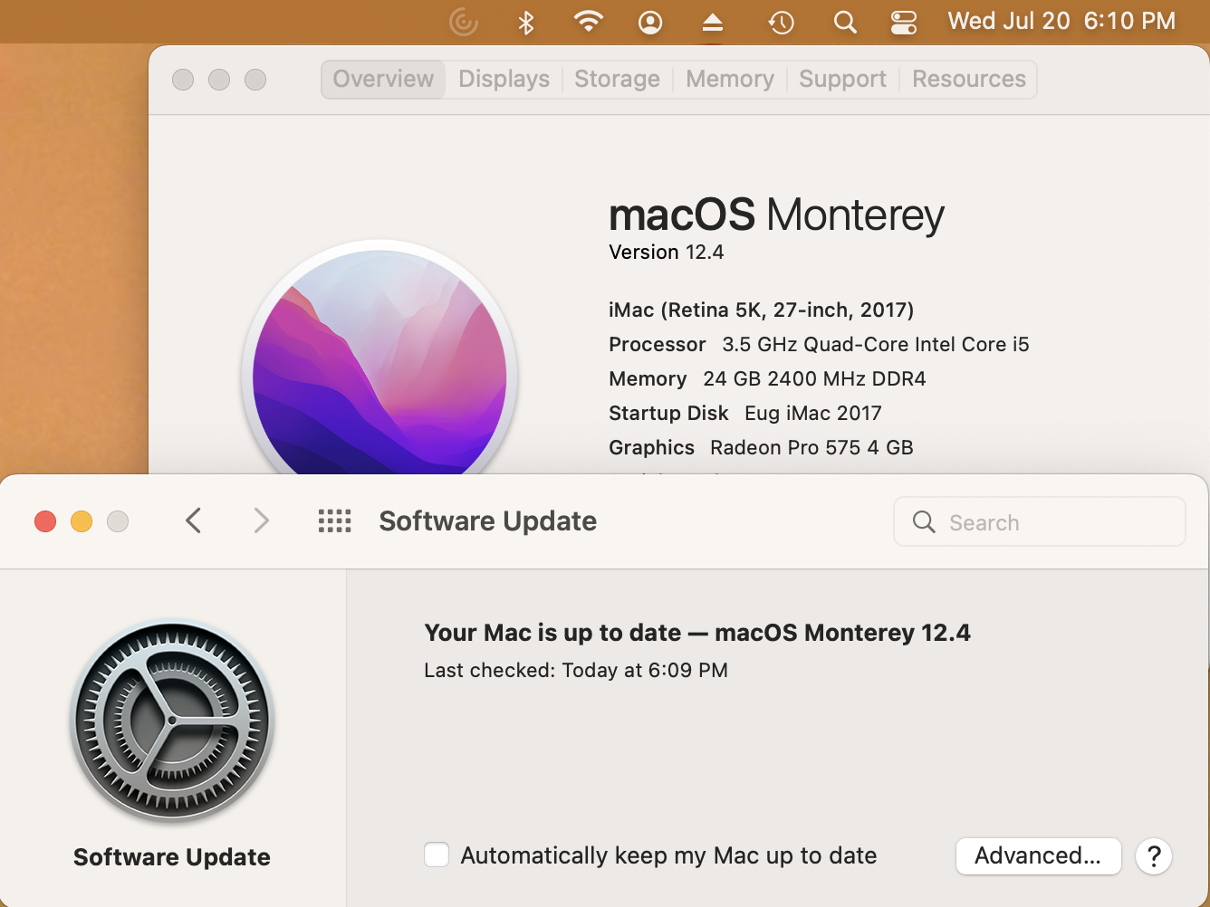1210x907 pixels.
Task: Click the Last checked: Today at 6:09 PM text
Action: tap(576, 671)
